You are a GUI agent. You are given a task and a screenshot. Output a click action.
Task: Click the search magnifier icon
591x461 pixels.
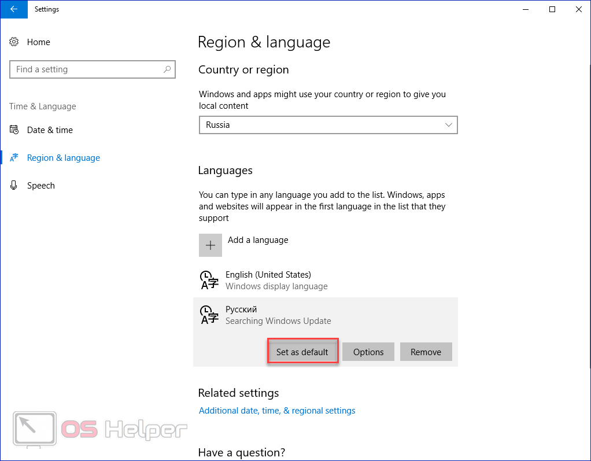[x=167, y=69]
